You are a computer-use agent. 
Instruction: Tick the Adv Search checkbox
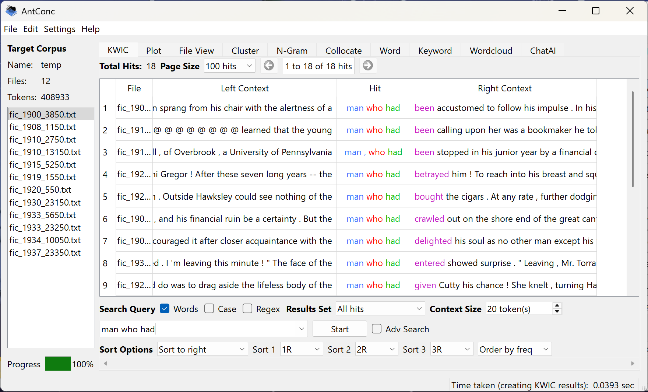pos(377,329)
